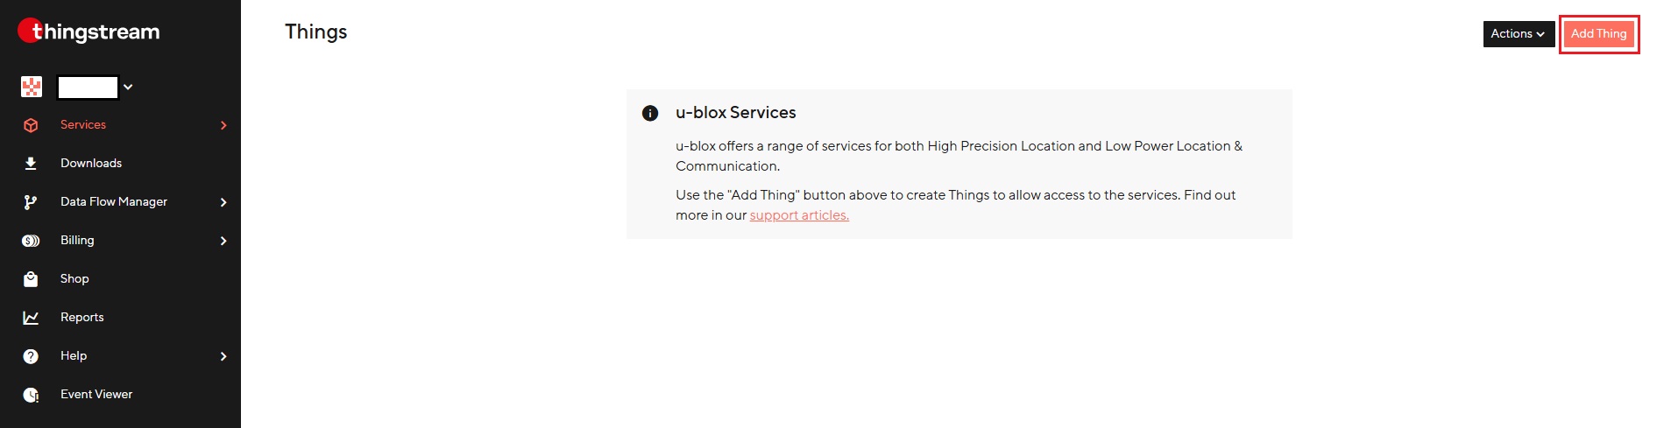Click the Event Viewer clock icon

click(x=31, y=395)
